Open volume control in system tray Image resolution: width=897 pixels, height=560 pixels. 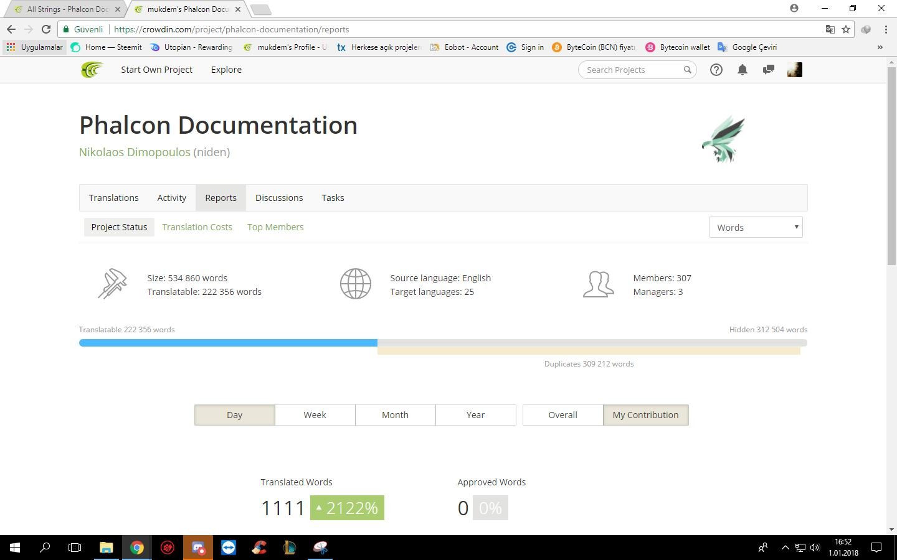[x=815, y=548]
